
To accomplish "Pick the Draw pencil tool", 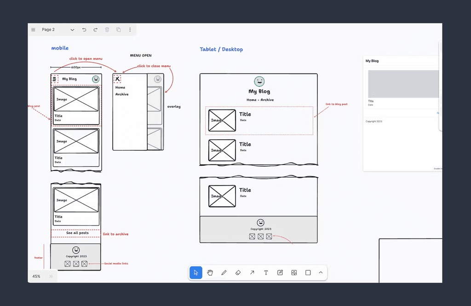I will click(224, 272).
